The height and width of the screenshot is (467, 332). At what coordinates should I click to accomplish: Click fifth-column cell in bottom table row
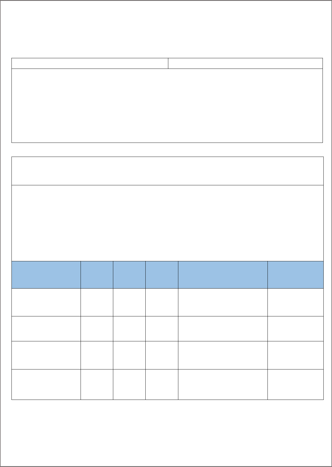click(223, 384)
